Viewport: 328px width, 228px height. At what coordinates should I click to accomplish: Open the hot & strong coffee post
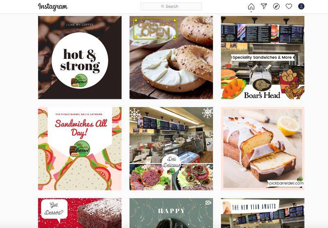(80, 58)
